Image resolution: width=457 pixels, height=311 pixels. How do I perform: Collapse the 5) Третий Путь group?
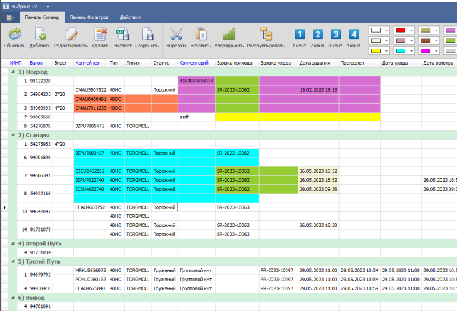click(13, 261)
